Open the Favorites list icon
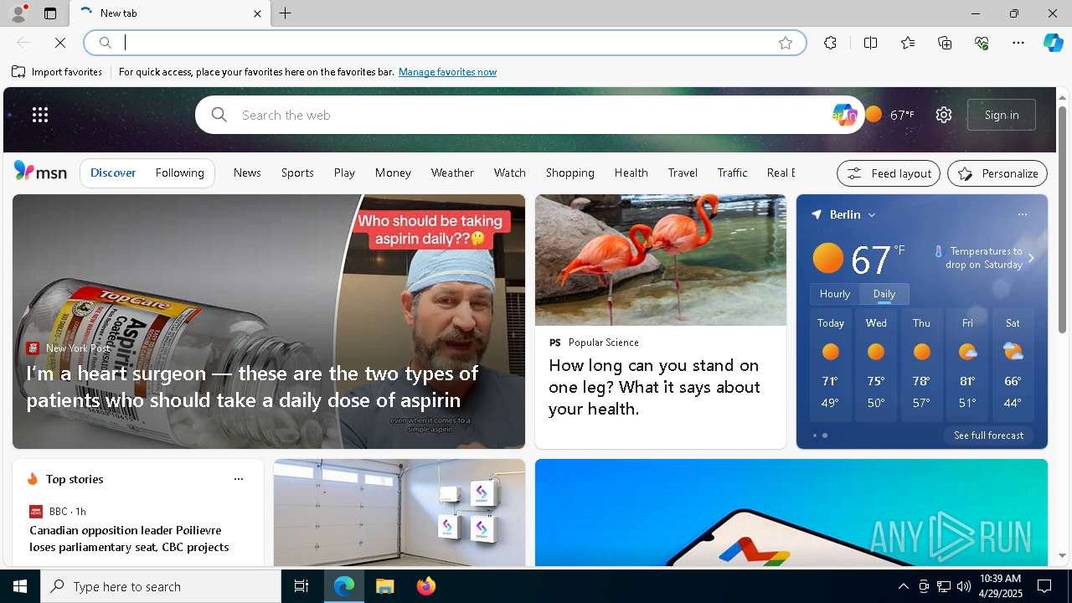This screenshot has height=603, width=1072. (x=908, y=43)
